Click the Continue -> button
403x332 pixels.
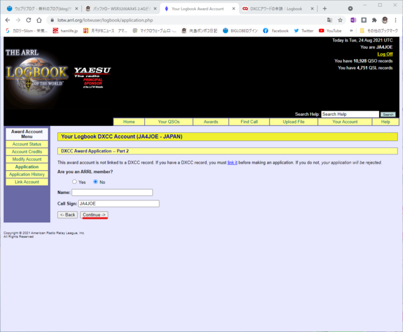coord(94,215)
